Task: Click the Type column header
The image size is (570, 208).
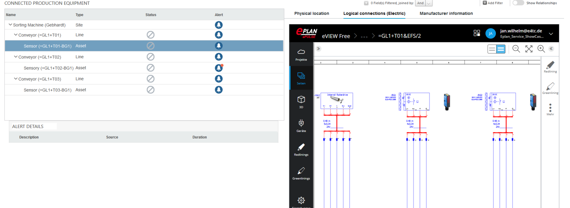Action: [x=79, y=15]
